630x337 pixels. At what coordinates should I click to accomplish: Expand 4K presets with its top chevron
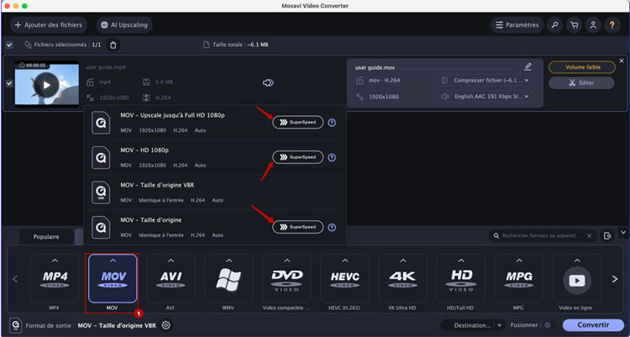pyautogui.click(x=403, y=261)
